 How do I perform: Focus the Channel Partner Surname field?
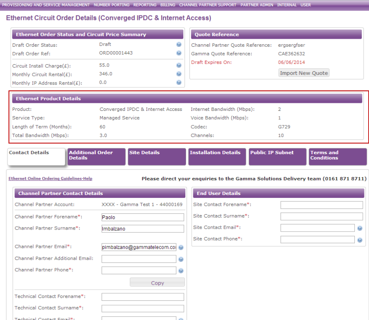[x=142, y=229]
